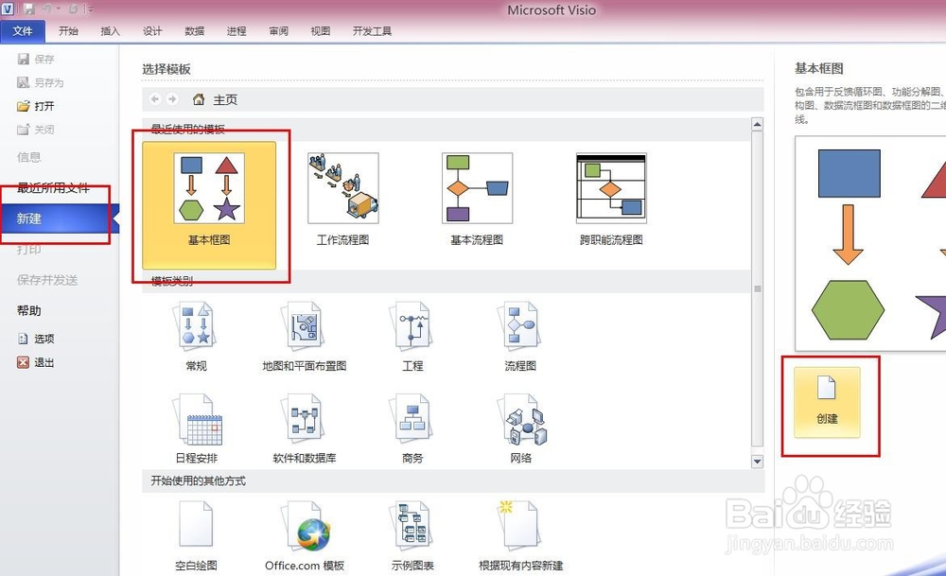Open the quick access toolbar customize dropdown
This screenshot has height=576, width=946.
click(90, 9)
